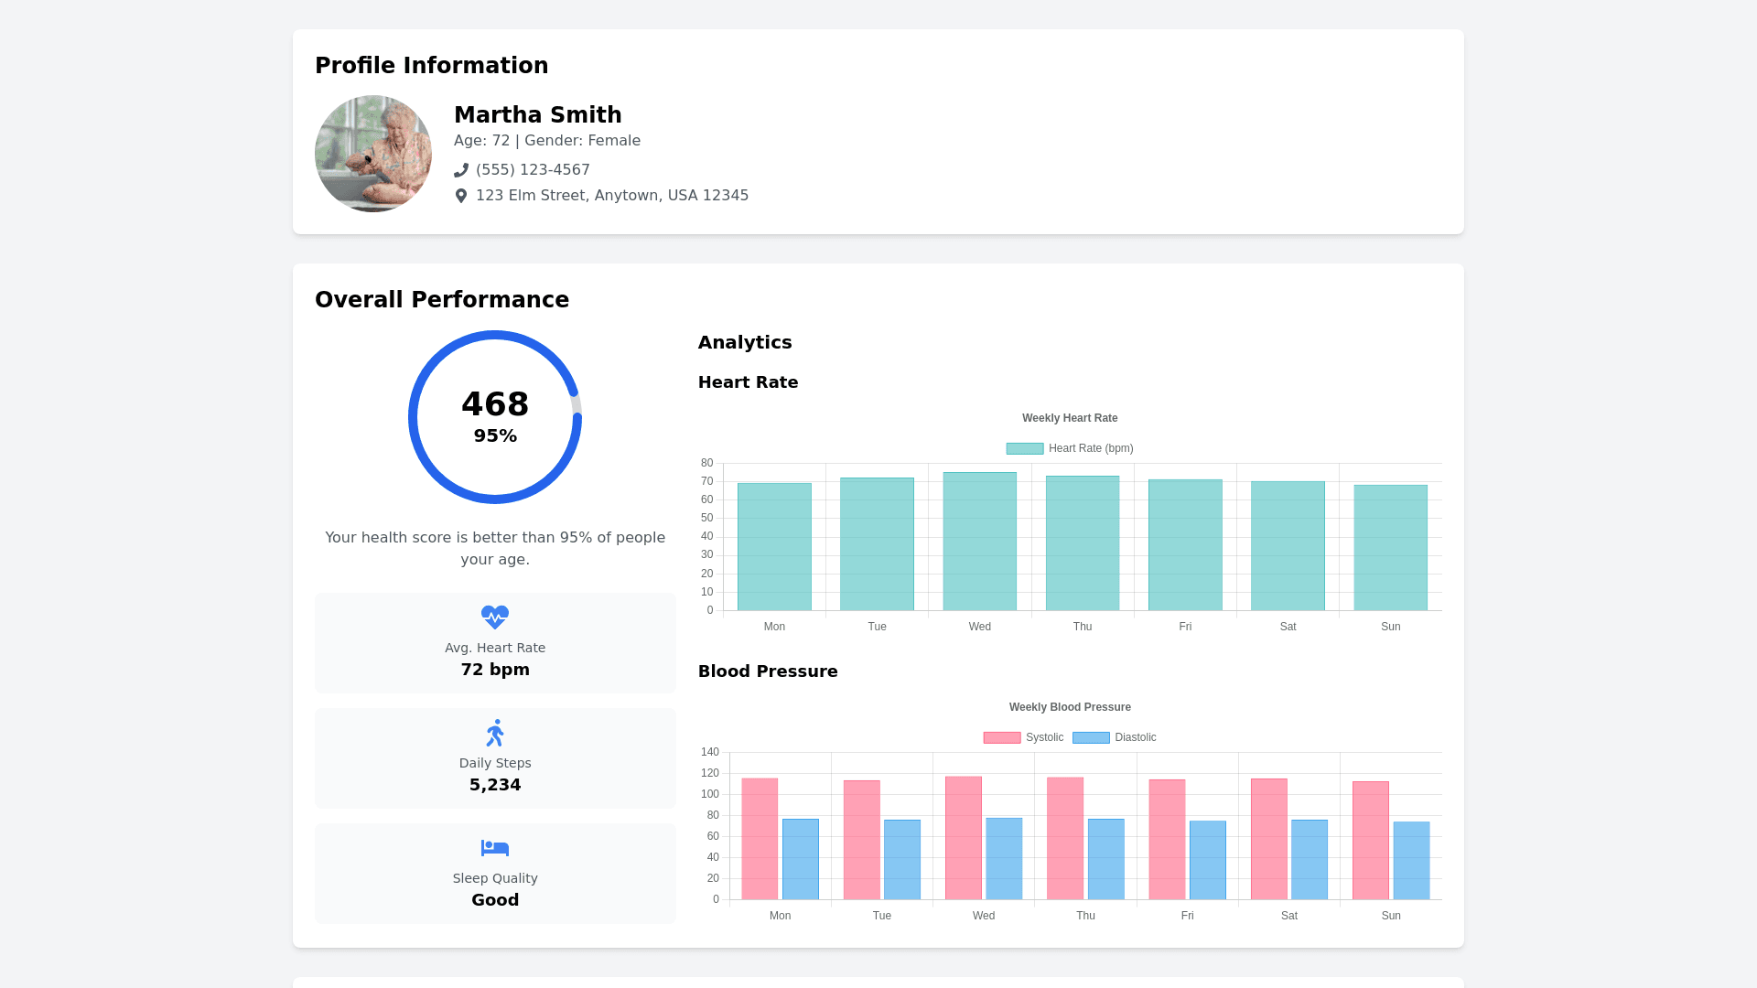The width and height of the screenshot is (1757, 988).
Task: Select the Sleep Quality Good card
Action: (495, 874)
